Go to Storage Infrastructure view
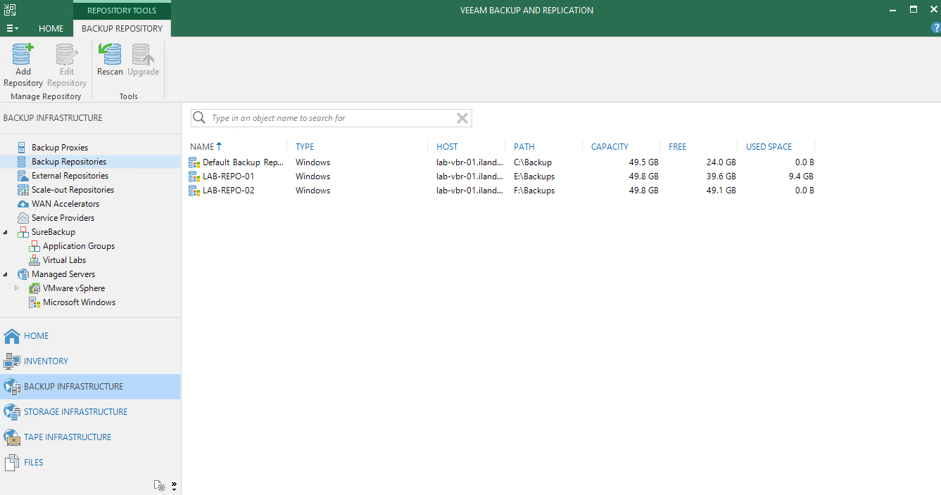941x495 pixels. tap(75, 412)
